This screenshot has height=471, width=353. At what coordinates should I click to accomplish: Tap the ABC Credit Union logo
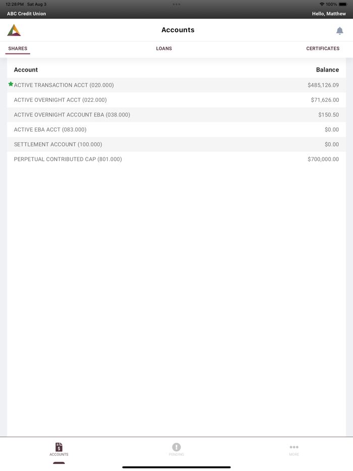point(14,30)
